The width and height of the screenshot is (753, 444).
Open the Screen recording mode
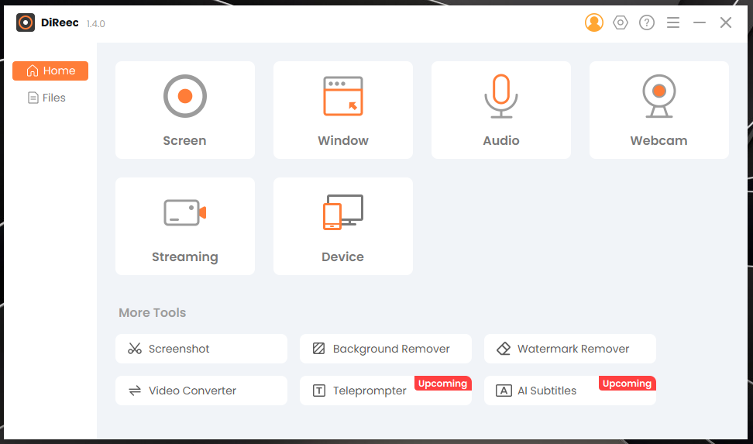pos(185,110)
